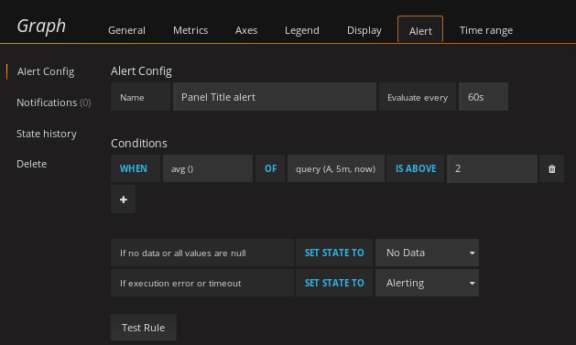
Task: Open Notifications (0) section
Action: (x=54, y=102)
